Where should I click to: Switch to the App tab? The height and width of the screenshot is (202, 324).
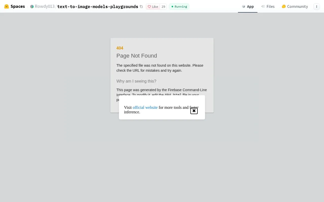tap(248, 7)
